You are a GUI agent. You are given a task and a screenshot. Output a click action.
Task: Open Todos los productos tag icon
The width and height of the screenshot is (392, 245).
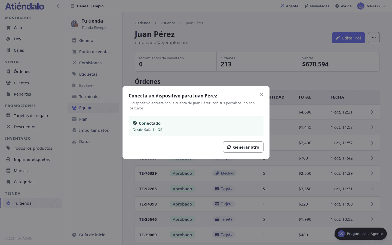tap(8, 148)
